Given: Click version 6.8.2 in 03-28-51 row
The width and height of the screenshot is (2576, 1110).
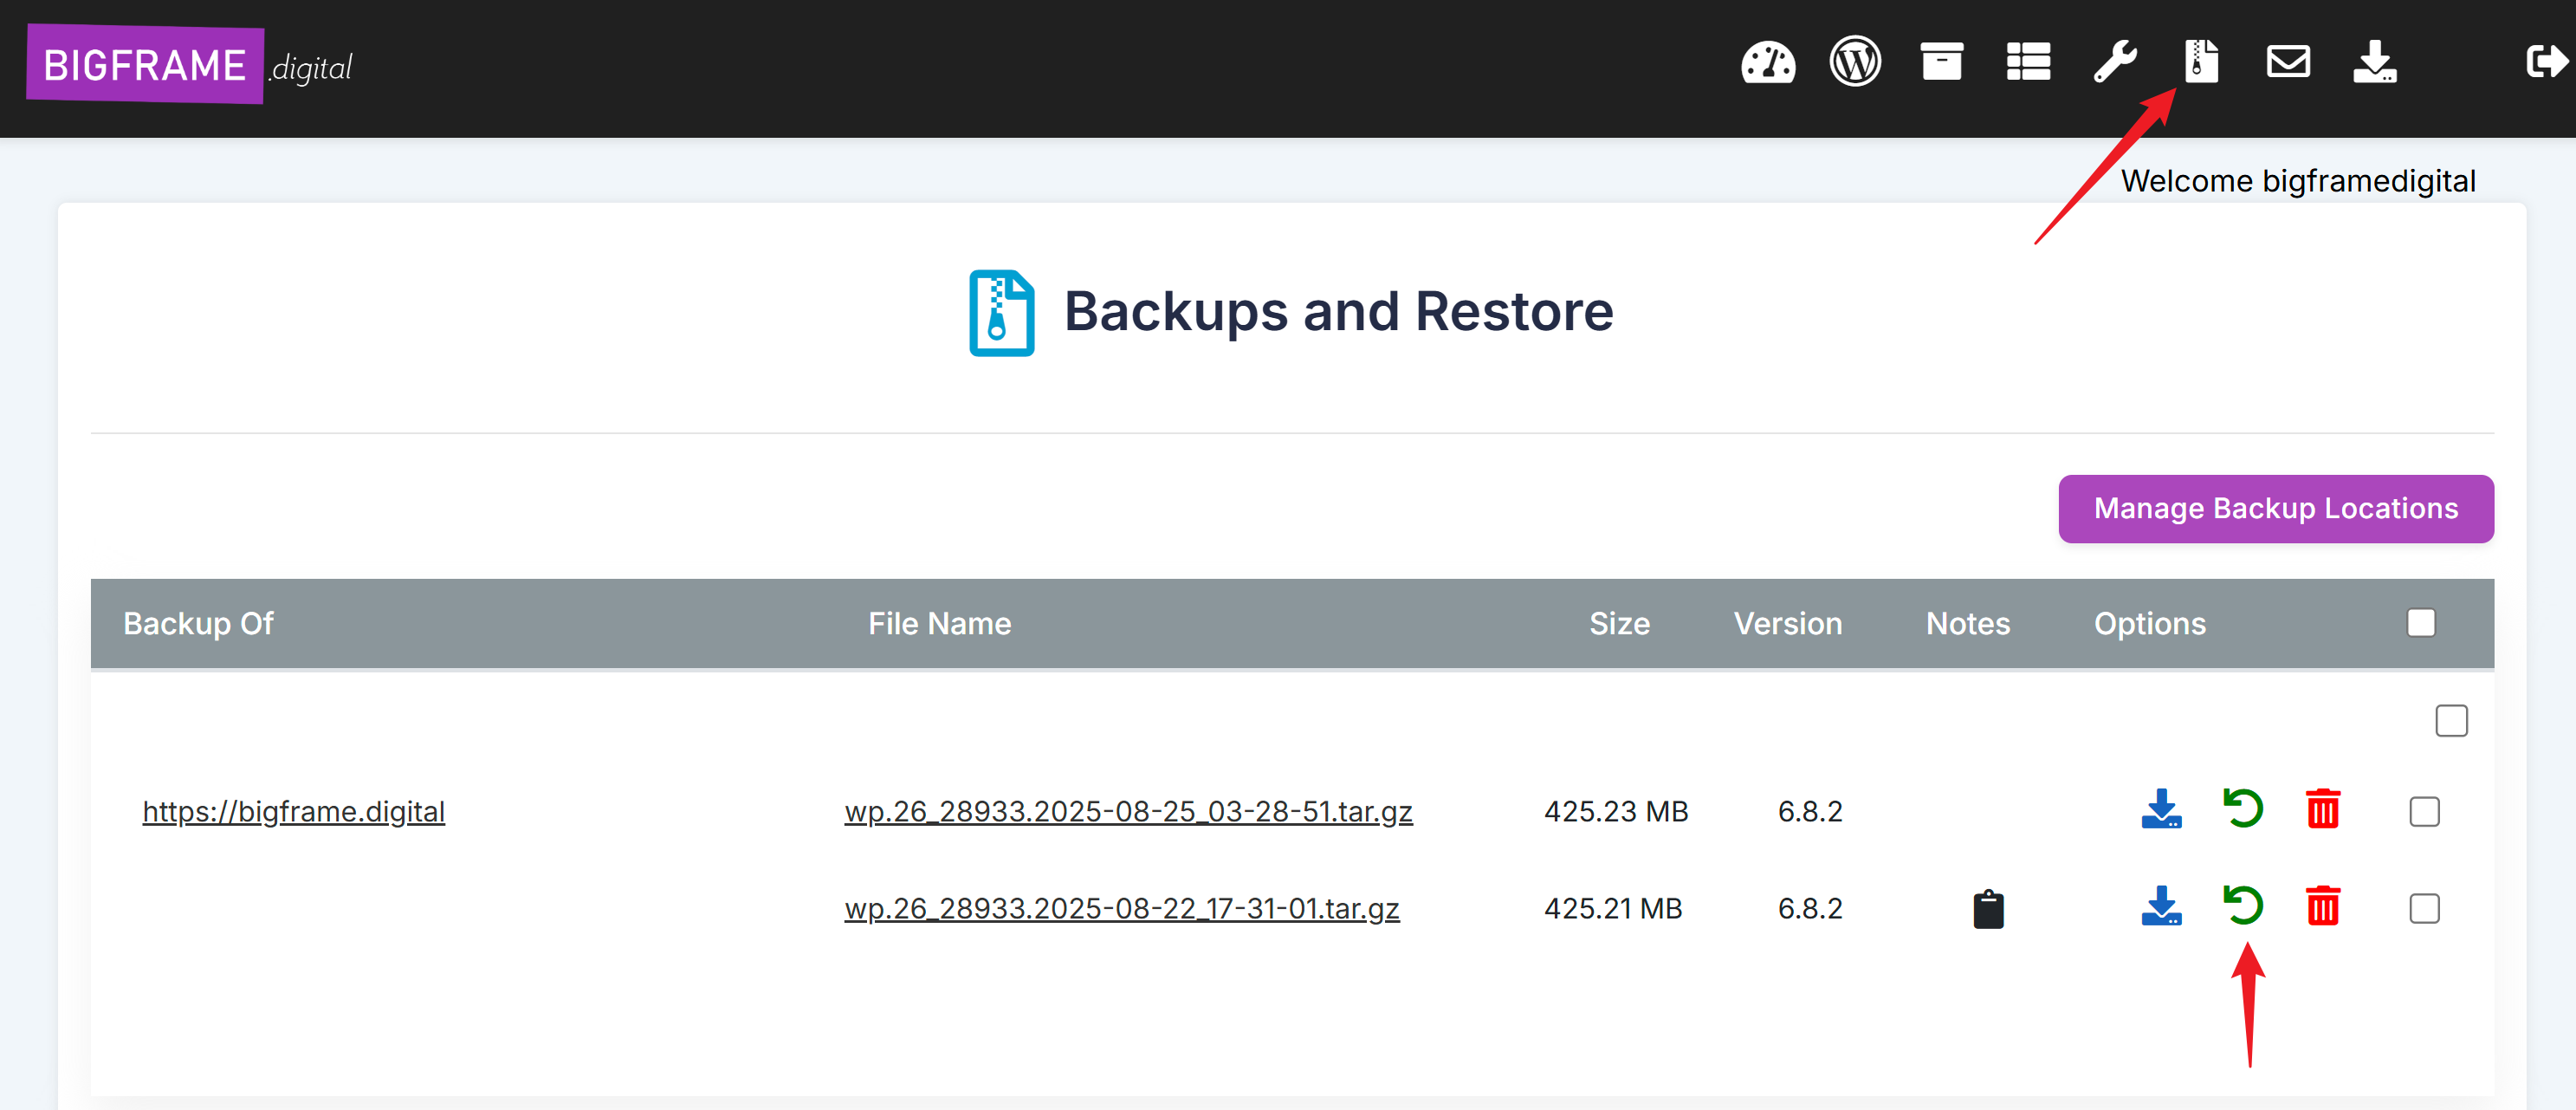Looking at the screenshot, I should pyautogui.click(x=1809, y=811).
